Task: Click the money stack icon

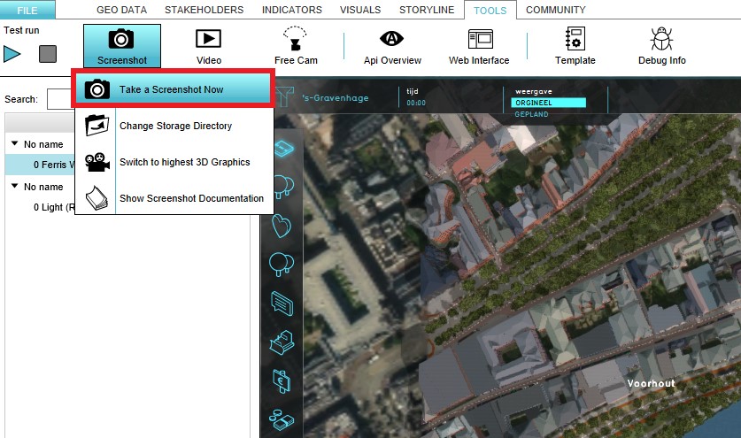Action: (x=282, y=420)
